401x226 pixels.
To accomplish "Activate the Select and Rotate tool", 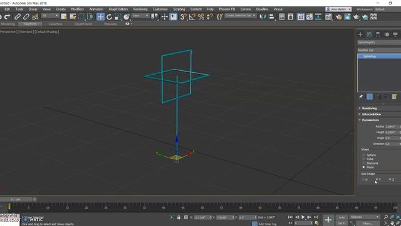I will [x=109, y=17].
